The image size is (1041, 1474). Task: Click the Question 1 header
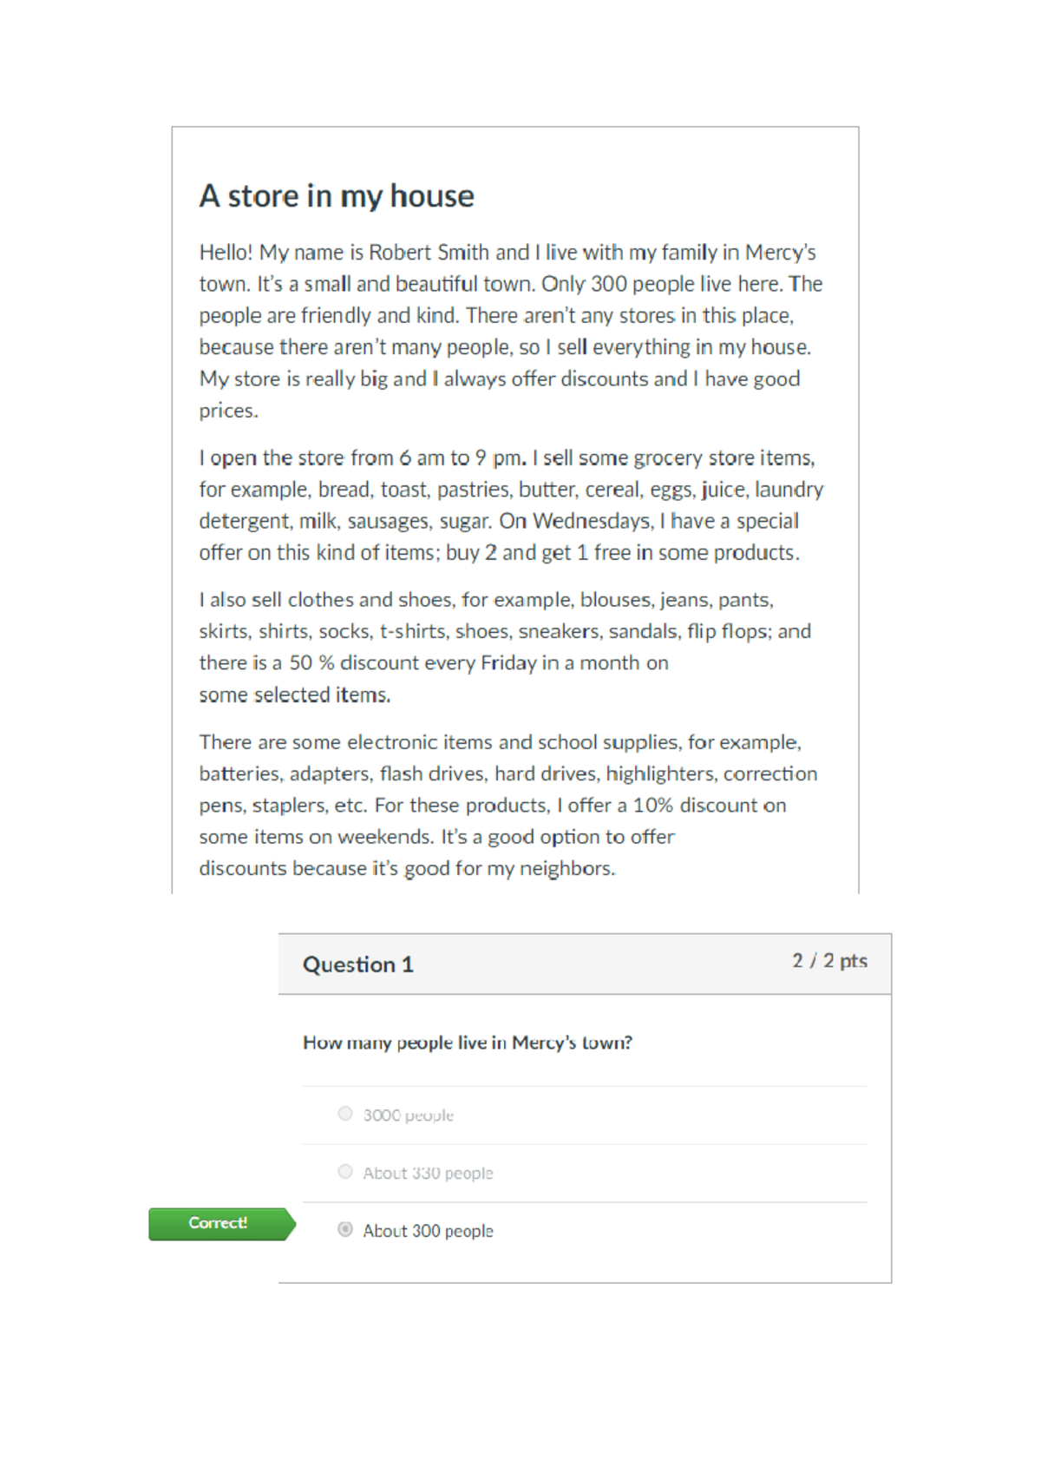358,964
